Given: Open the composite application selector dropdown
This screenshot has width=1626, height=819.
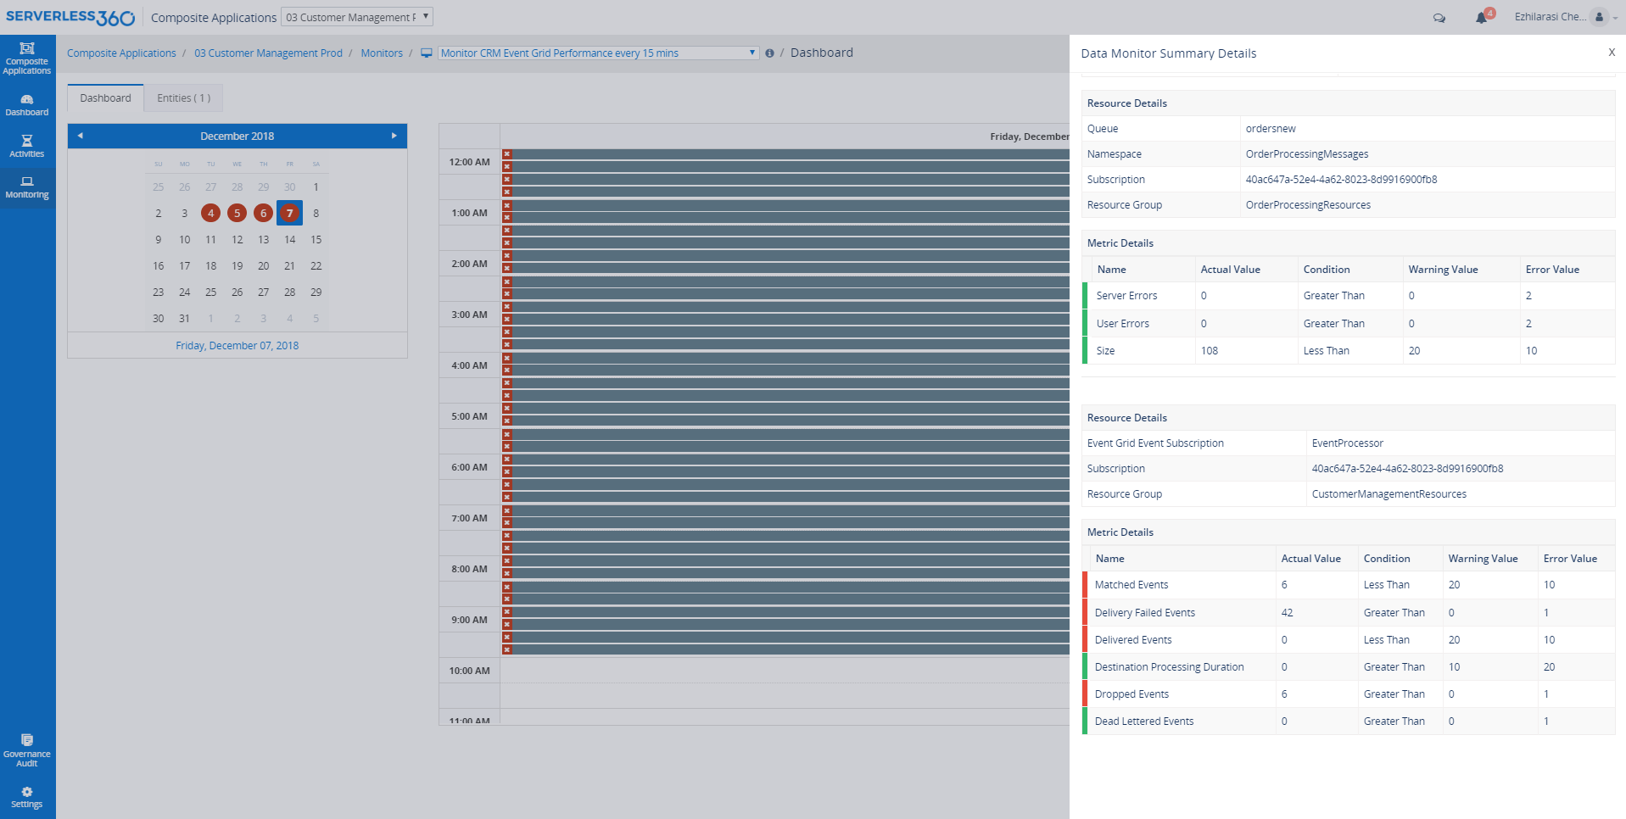Looking at the screenshot, I should pos(356,15).
